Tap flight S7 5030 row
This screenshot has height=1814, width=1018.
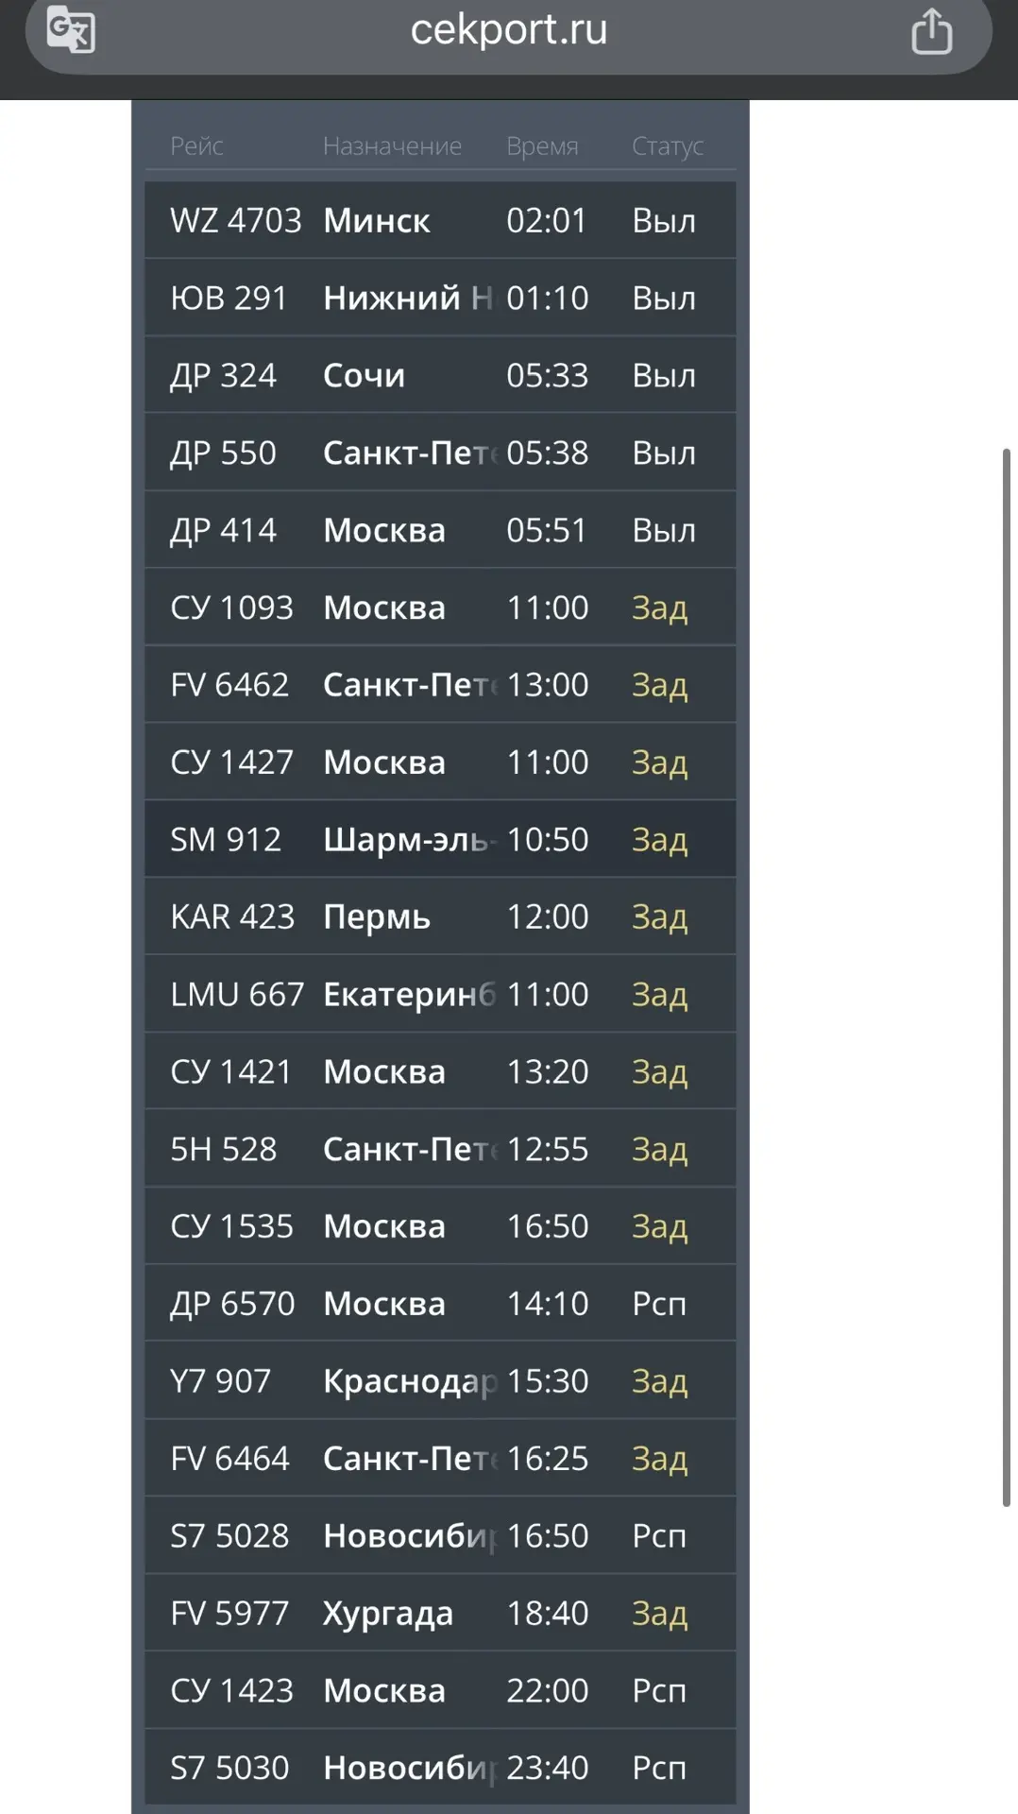(x=440, y=1768)
